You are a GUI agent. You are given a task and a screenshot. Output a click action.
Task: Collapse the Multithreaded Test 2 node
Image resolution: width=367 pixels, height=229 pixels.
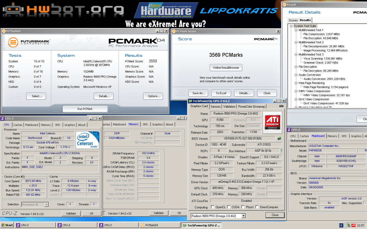[x=296, y=42]
